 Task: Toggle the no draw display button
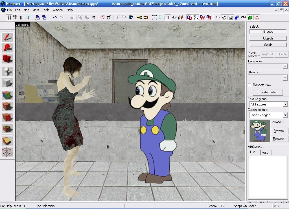pos(257,17)
